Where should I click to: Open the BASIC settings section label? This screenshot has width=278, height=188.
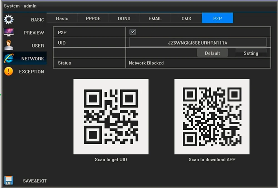click(38, 20)
